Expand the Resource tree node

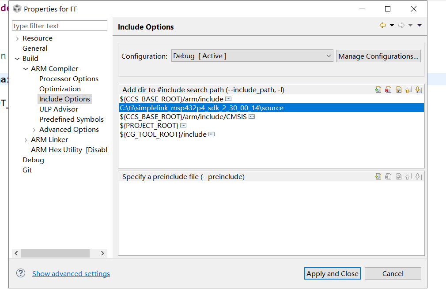pos(17,39)
